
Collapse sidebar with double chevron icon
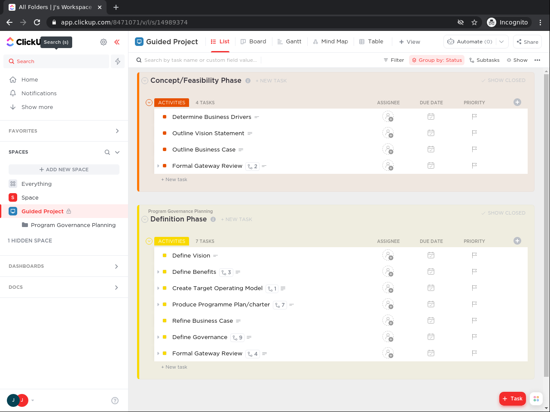pyautogui.click(x=117, y=42)
